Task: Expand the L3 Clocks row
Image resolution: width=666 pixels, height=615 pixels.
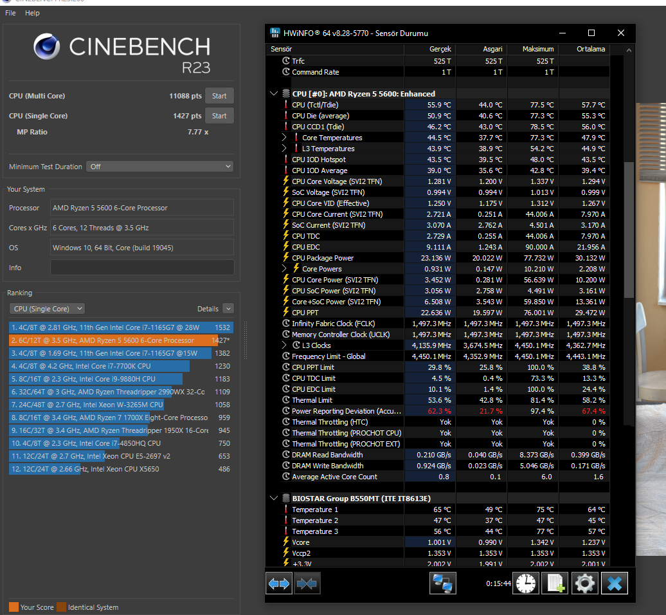Action: click(284, 345)
